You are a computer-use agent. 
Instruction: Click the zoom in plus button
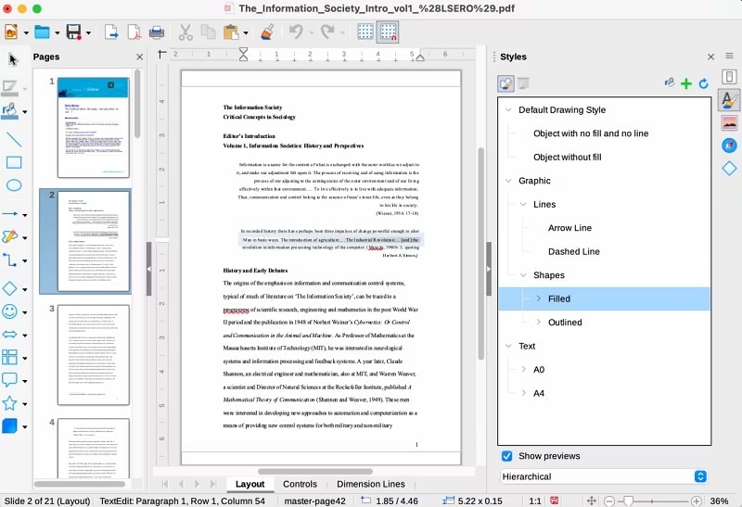pyautogui.click(x=697, y=501)
